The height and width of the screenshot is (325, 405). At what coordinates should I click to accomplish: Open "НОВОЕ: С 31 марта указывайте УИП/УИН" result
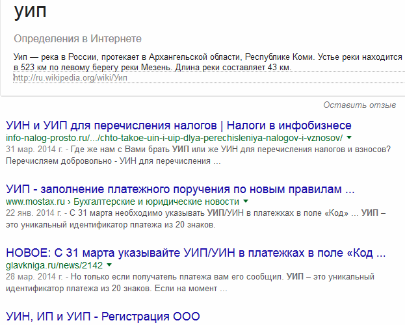click(196, 253)
